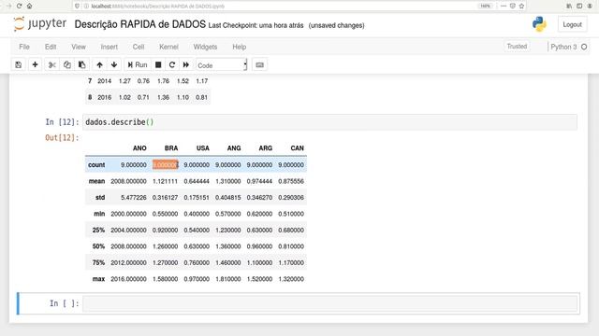Click the 25% row label
The height and width of the screenshot is (336, 599).
coord(98,231)
